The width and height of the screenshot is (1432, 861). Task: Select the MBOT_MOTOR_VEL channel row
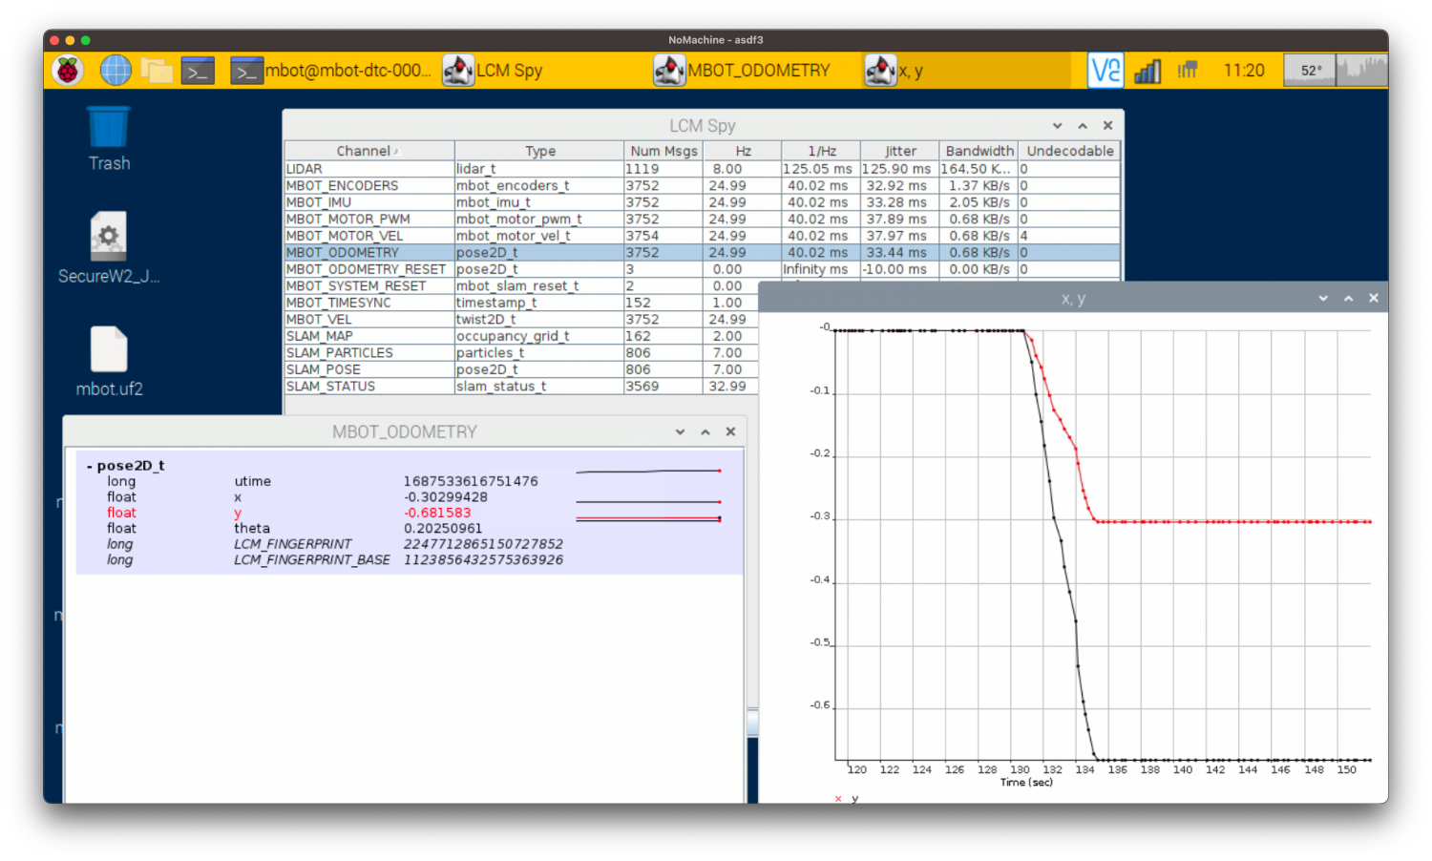[x=702, y=236]
